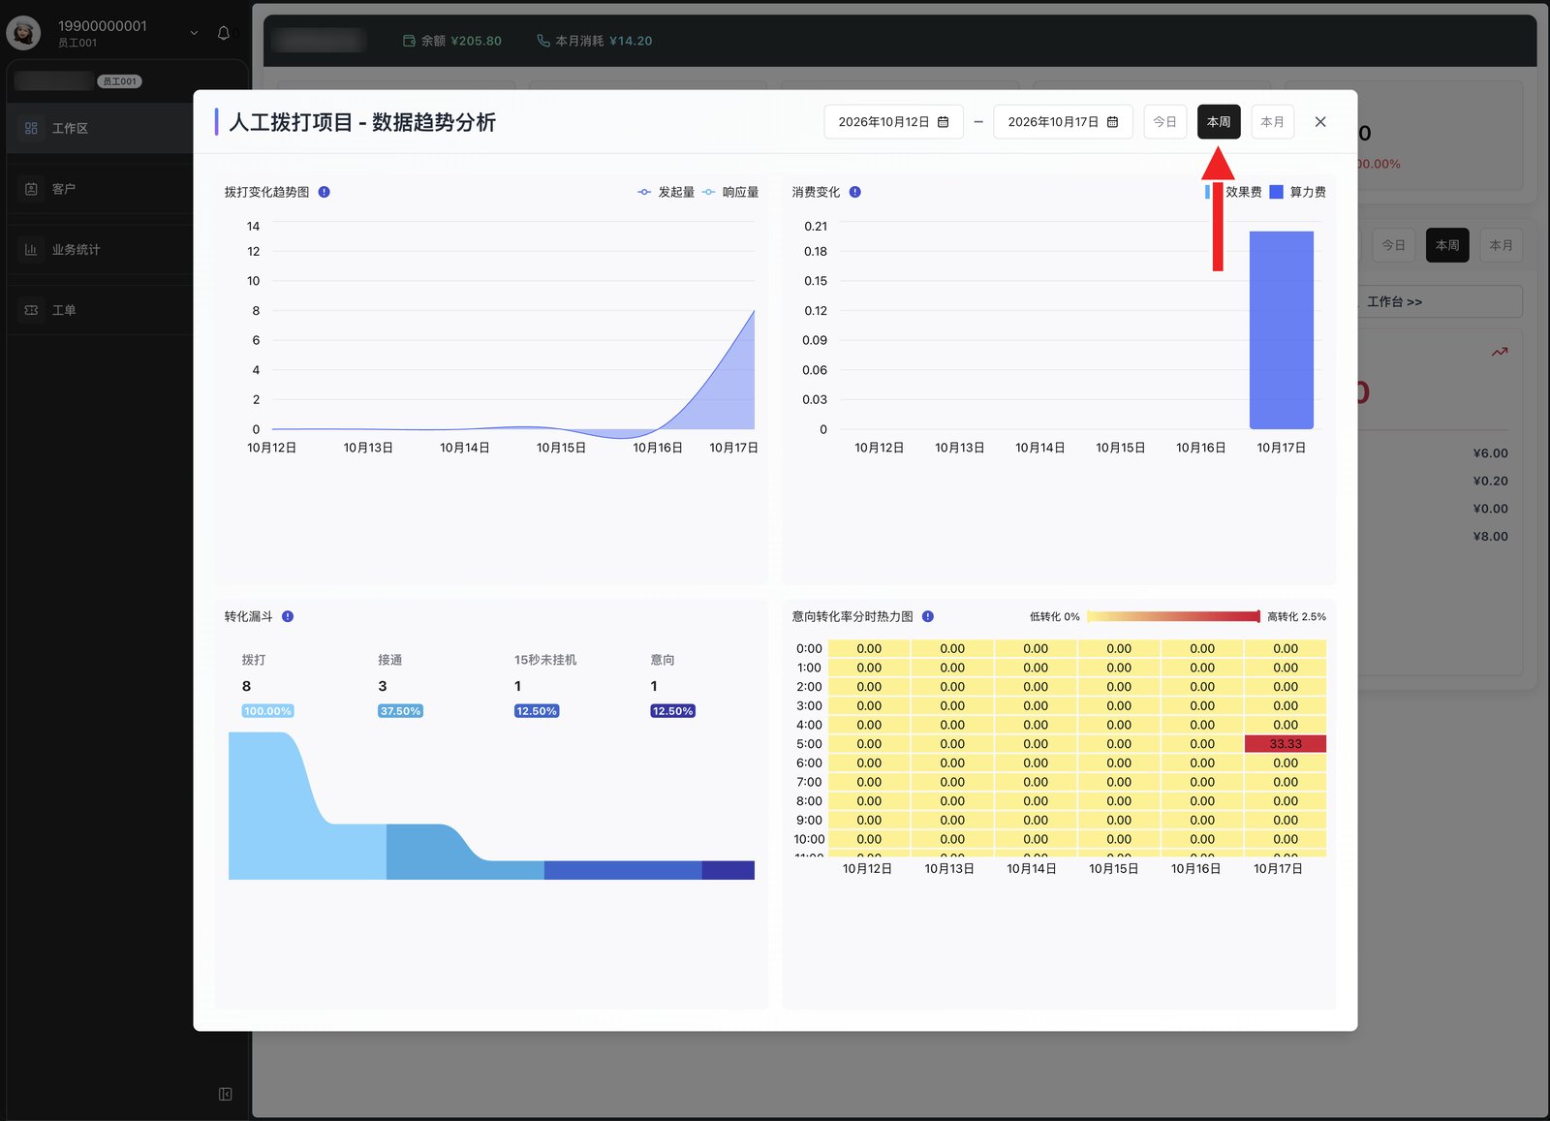The width and height of the screenshot is (1550, 1121).
Task: Open the end date calendar picker icon
Action: coord(1112,122)
